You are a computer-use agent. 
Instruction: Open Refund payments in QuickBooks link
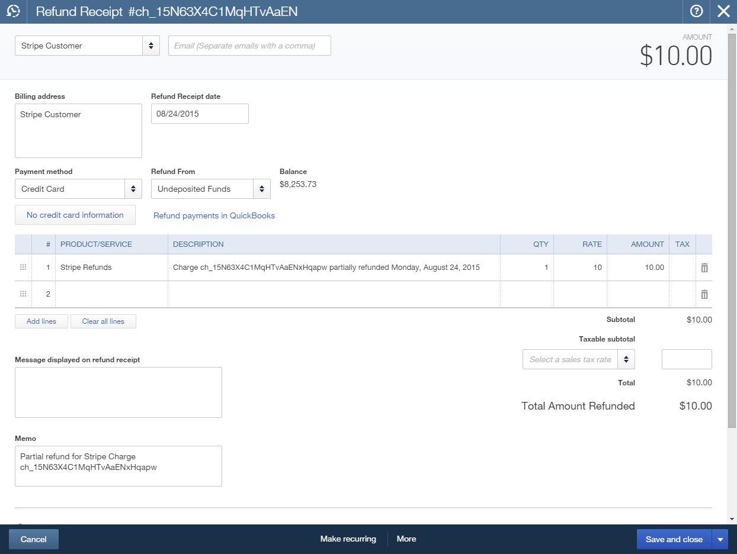[214, 215]
